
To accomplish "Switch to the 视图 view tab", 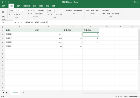I will (54, 6).
